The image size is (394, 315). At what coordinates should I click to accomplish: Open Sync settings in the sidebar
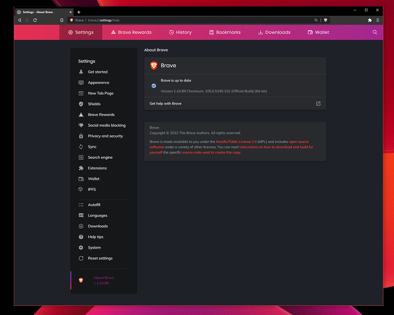pyautogui.click(x=92, y=146)
